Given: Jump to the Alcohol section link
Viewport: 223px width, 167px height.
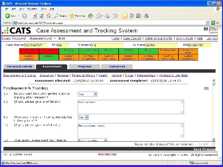Looking at the screenshot, I should (116, 75).
